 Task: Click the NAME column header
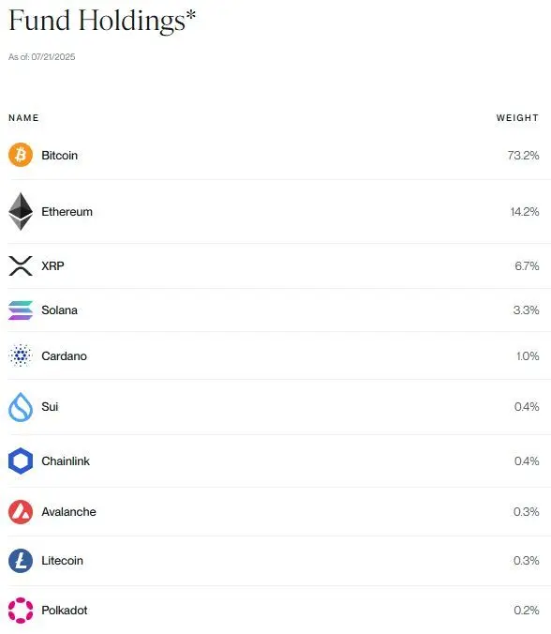[23, 117]
